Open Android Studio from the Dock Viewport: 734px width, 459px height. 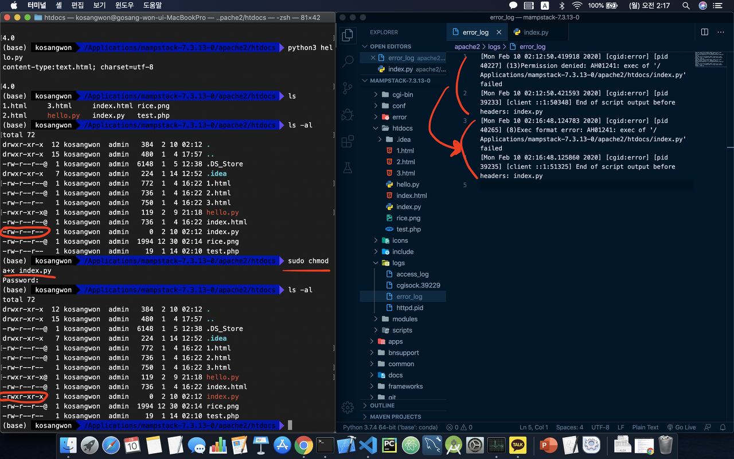tap(453, 445)
